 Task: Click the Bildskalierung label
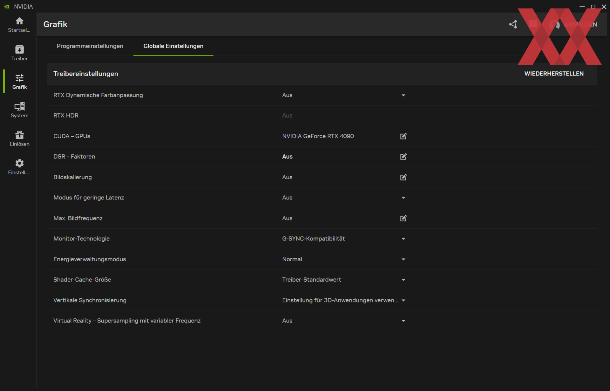point(72,177)
